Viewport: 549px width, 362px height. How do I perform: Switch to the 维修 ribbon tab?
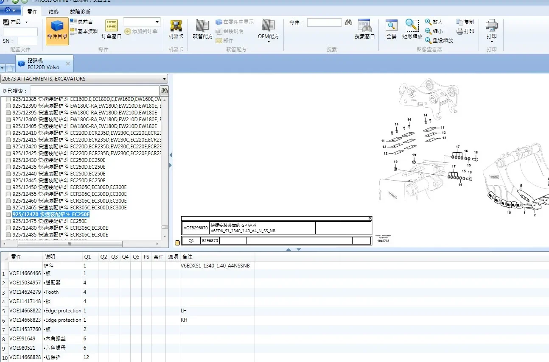pyautogui.click(x=54, y=11)
